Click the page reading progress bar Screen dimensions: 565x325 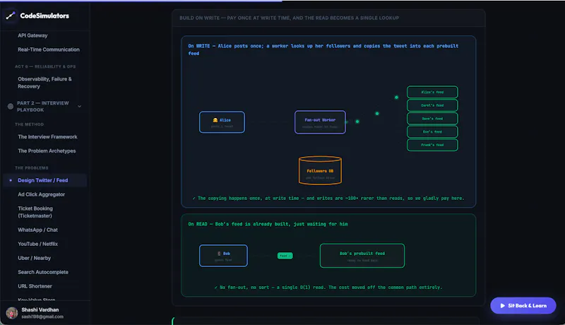pos(282,1)
